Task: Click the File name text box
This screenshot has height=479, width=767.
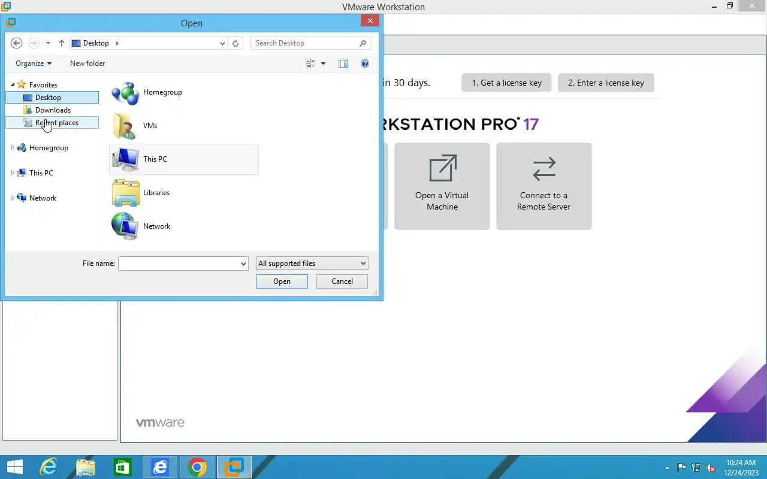Action: 179,263
